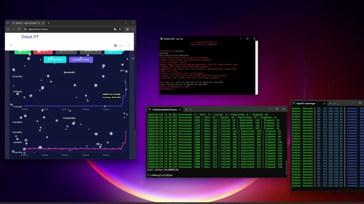Add new tab in Host Pinger window
364x204 pixels.
click(330, 103)
